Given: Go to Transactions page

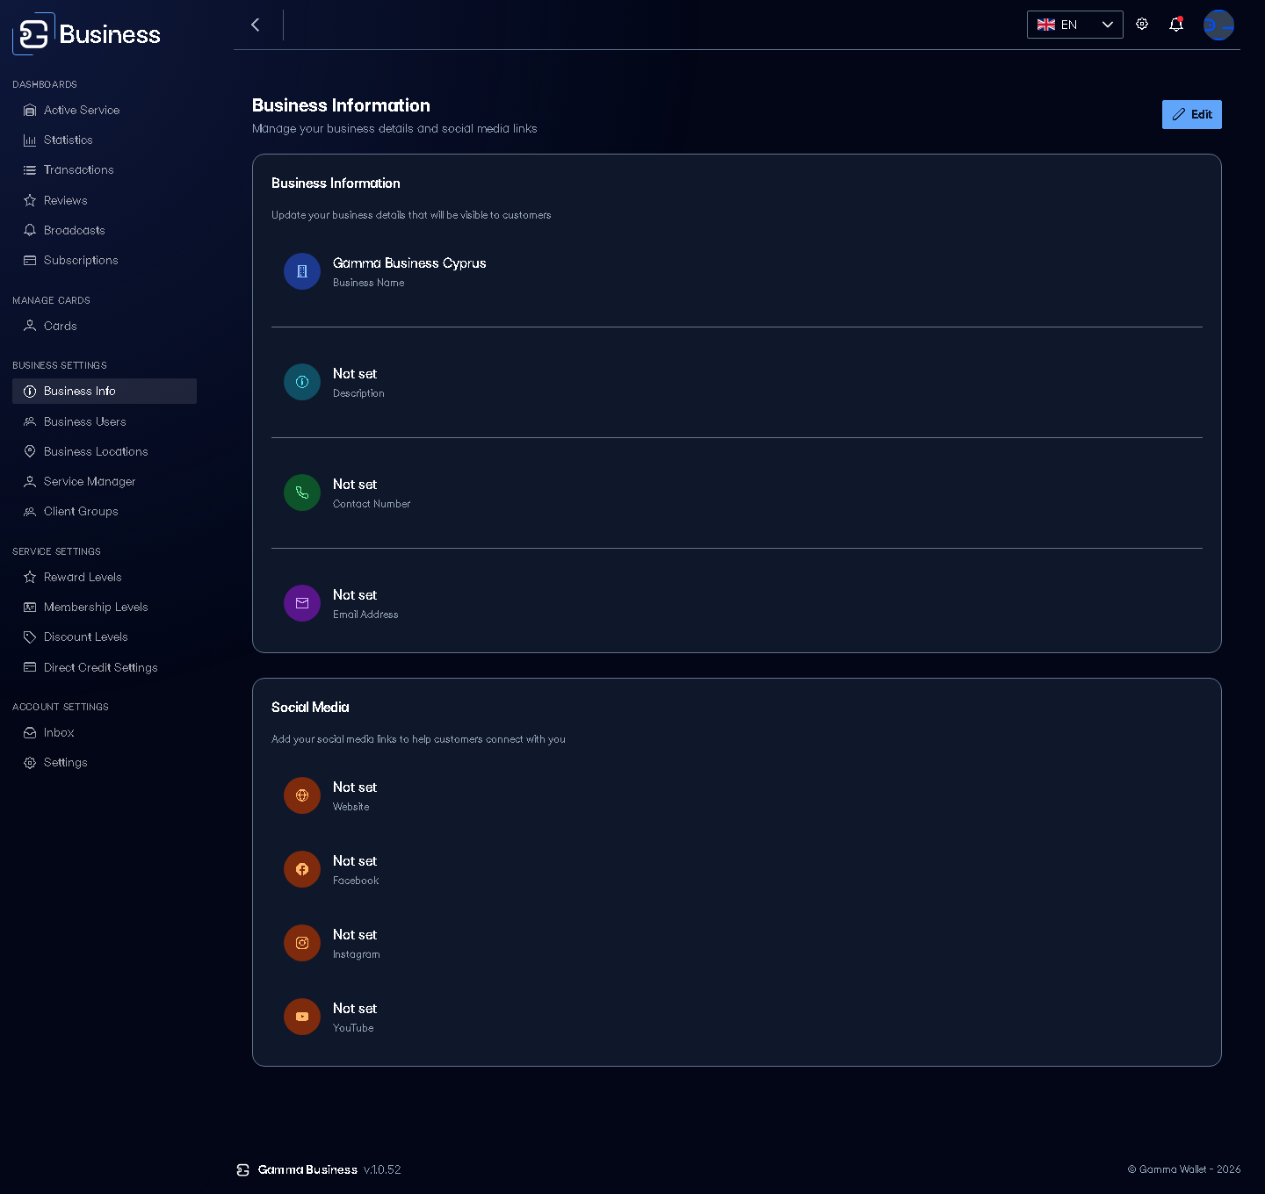Looking at the screenshot, I should [x=105, y=170].
